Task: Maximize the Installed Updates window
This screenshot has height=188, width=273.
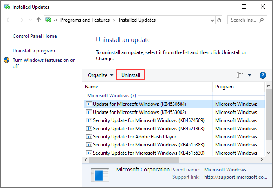Action: (244, 7)
